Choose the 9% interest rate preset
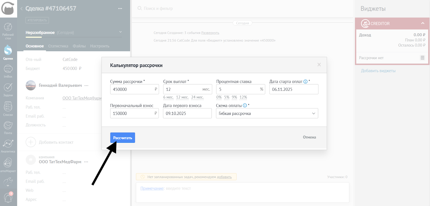The width and height of the screenshot is (430, 206). click(234, 97)
